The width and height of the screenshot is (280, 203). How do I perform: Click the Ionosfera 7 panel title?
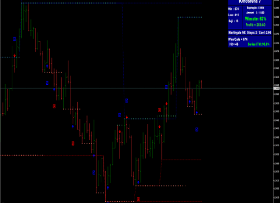(250, 2)
